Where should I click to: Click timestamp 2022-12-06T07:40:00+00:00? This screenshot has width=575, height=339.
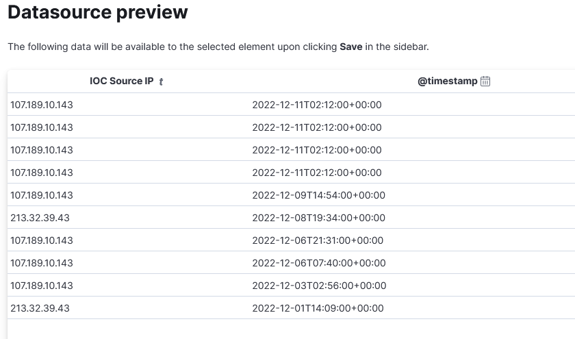click(319, 263)
